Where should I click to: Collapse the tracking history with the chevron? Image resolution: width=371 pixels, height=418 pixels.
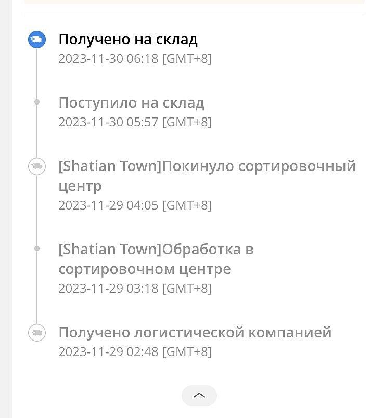point(199,396)
